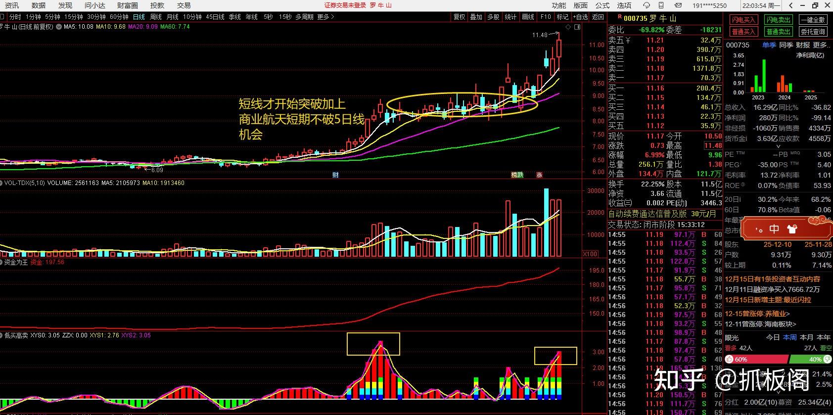The height and width of the screenshot is (415, 833).
Task: Click the diamond icon at chart top-right
Action: click(x=568, y=27)
